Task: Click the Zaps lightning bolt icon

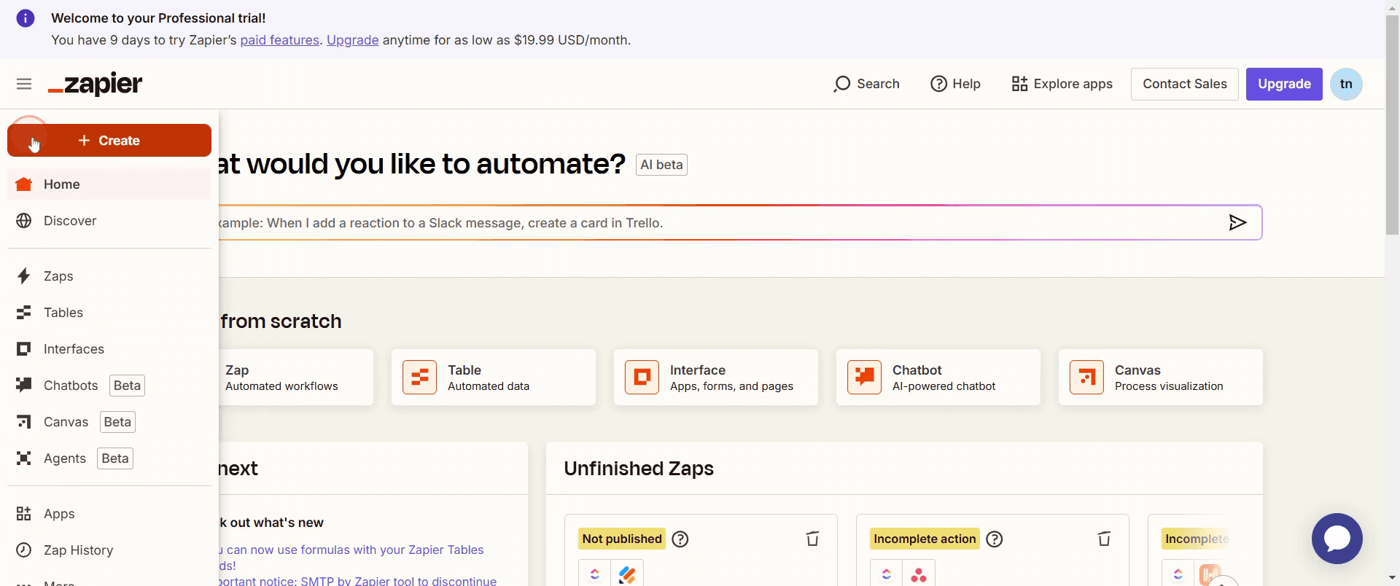Action: click(24, 276)
